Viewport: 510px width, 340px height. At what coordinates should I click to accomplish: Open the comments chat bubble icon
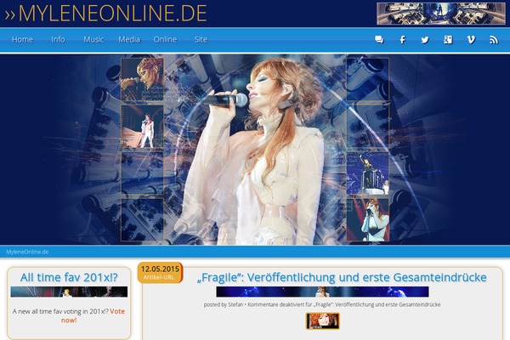click(379, 40)
